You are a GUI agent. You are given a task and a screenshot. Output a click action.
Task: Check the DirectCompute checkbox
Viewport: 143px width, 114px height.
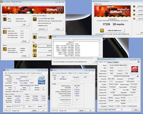(128, 106)
